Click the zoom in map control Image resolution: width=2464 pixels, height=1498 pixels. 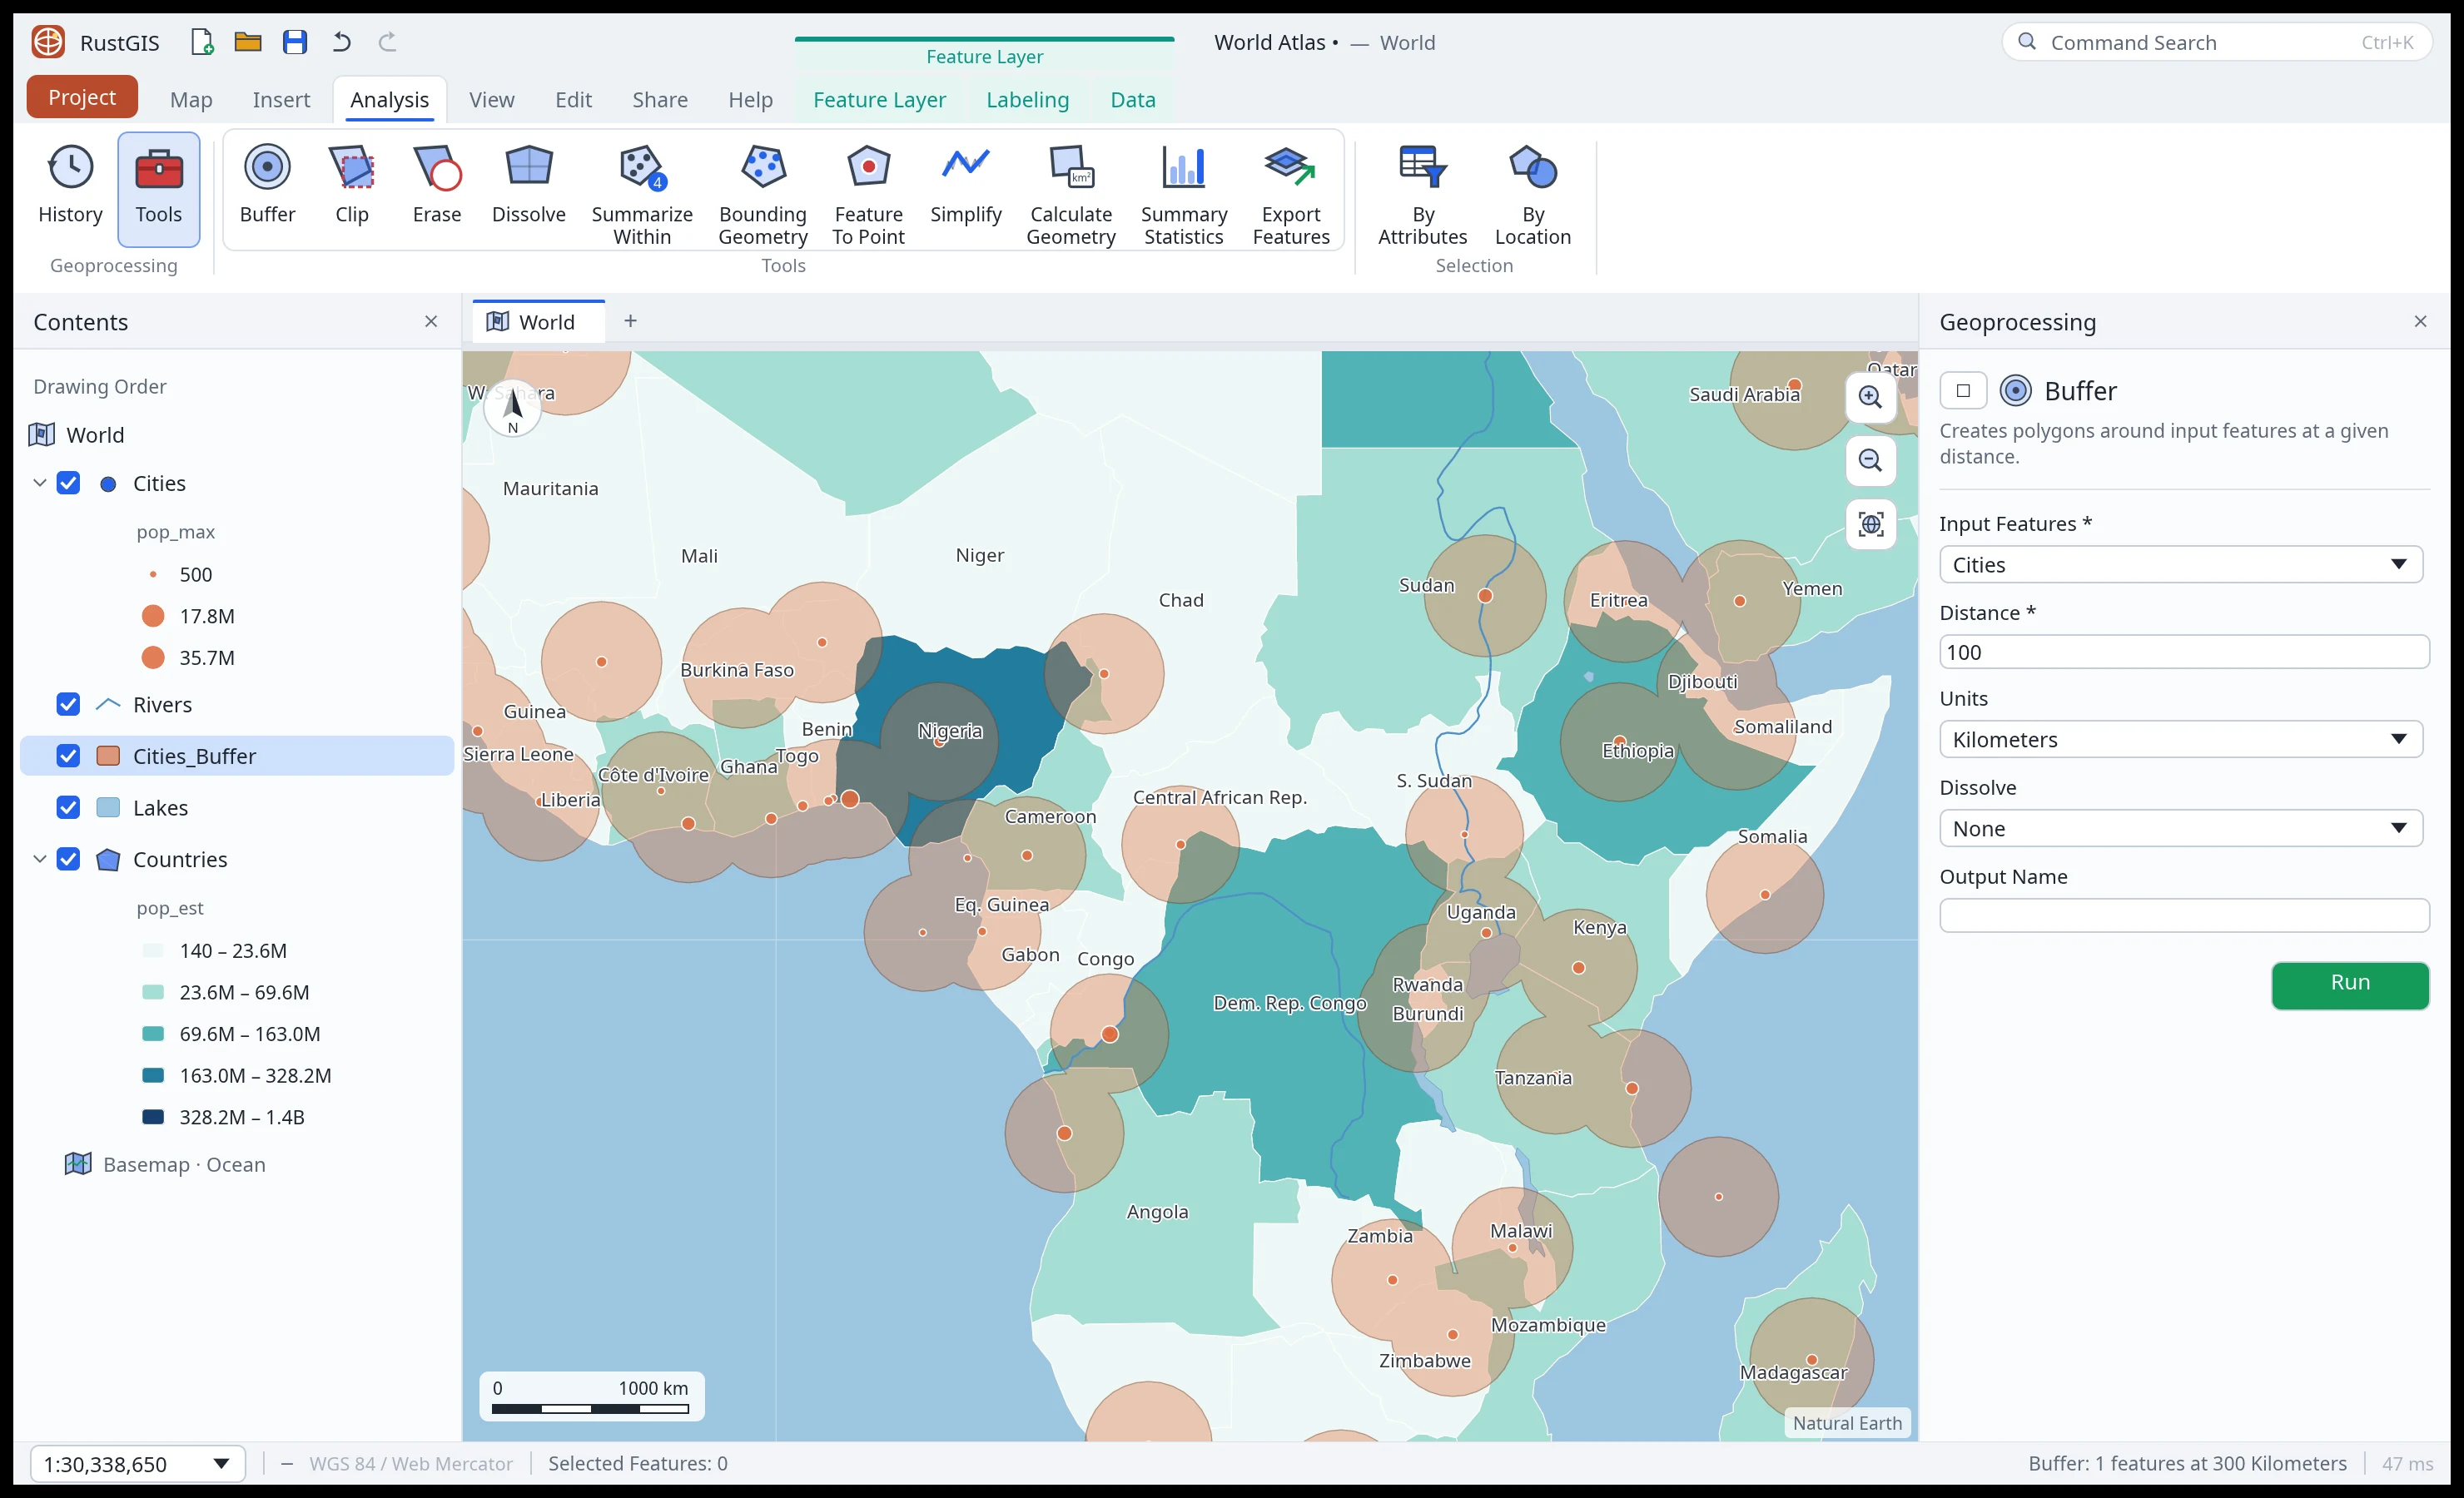point(1870,397)
